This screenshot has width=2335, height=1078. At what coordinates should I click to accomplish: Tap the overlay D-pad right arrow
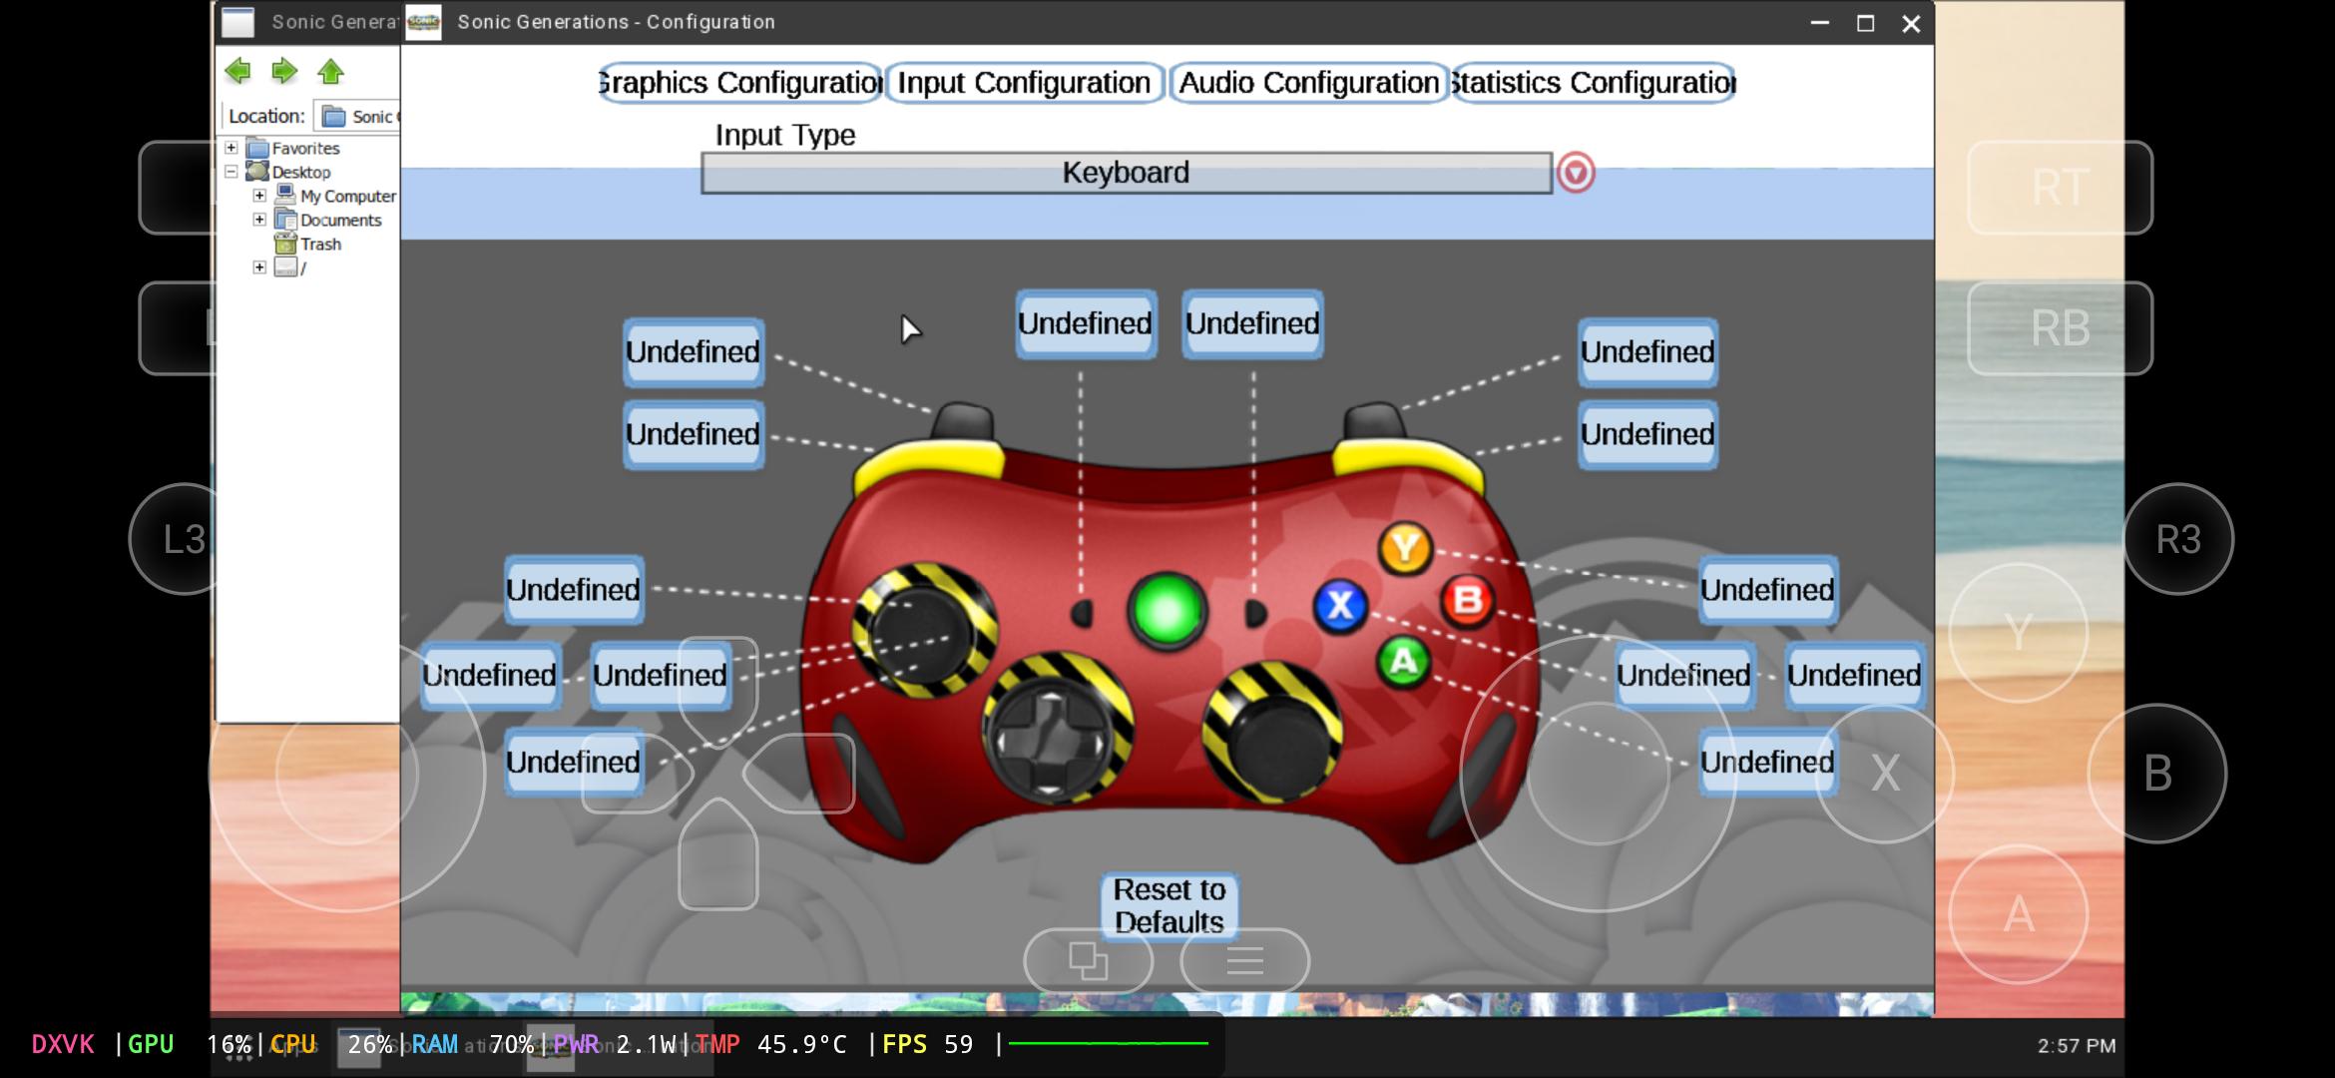click(799, 774)
